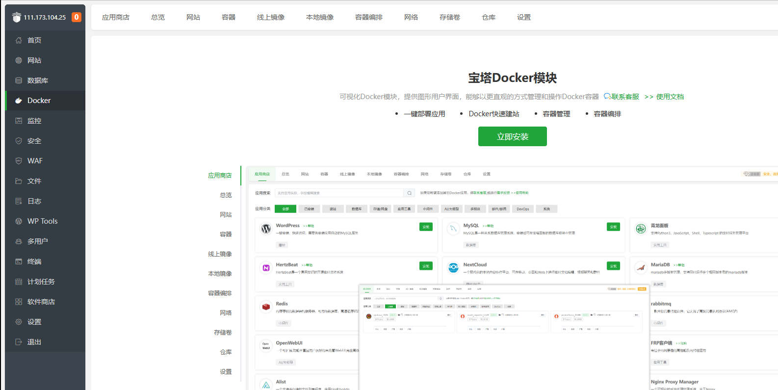Open 软件商店 in the sidebar
The width and height of the screenshot is (778, 390).
pos(41,302)
